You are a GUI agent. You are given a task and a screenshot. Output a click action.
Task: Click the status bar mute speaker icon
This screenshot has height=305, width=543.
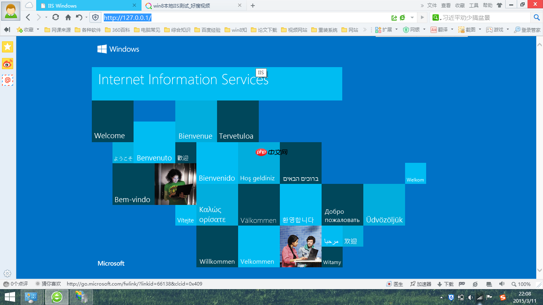pyautogui.click(x=502, y=284)
